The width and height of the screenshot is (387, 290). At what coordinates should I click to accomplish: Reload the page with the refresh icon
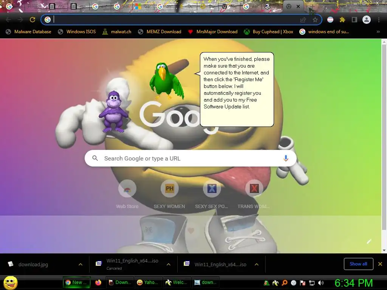33,20
